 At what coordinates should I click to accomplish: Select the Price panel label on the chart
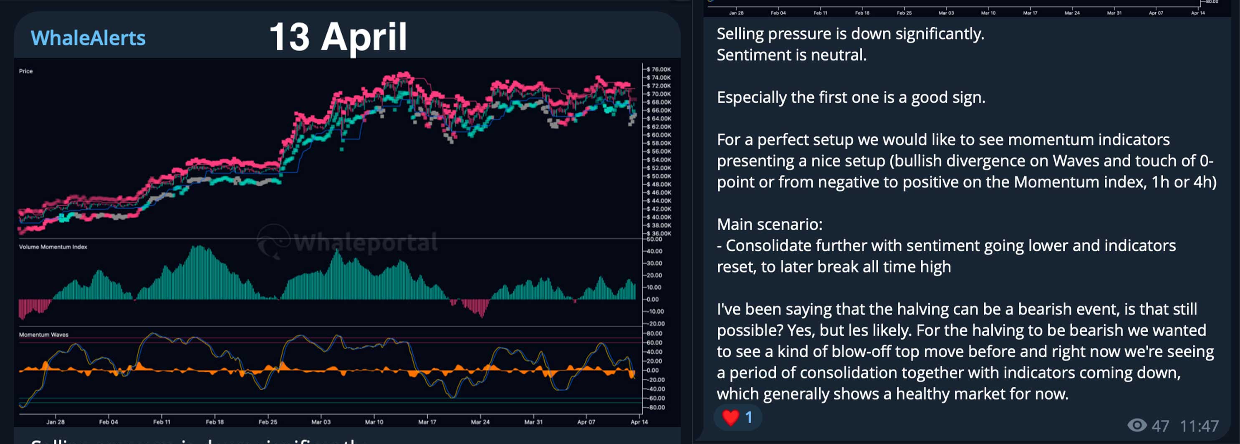[x=26, y=71]
